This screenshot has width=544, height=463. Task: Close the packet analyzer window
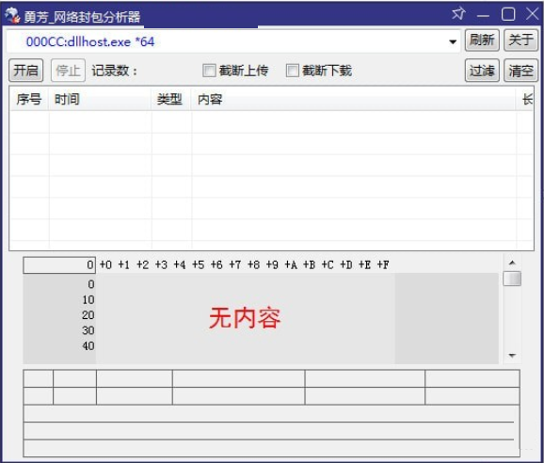click(533, 14)
